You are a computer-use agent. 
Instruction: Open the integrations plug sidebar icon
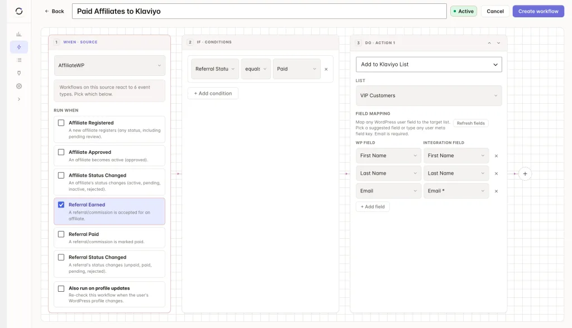click(19, 73)
